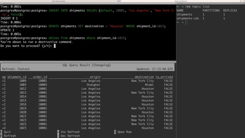
Task: Click the 'Time: 0.006s' line
Action: click(x=11, y=22)
